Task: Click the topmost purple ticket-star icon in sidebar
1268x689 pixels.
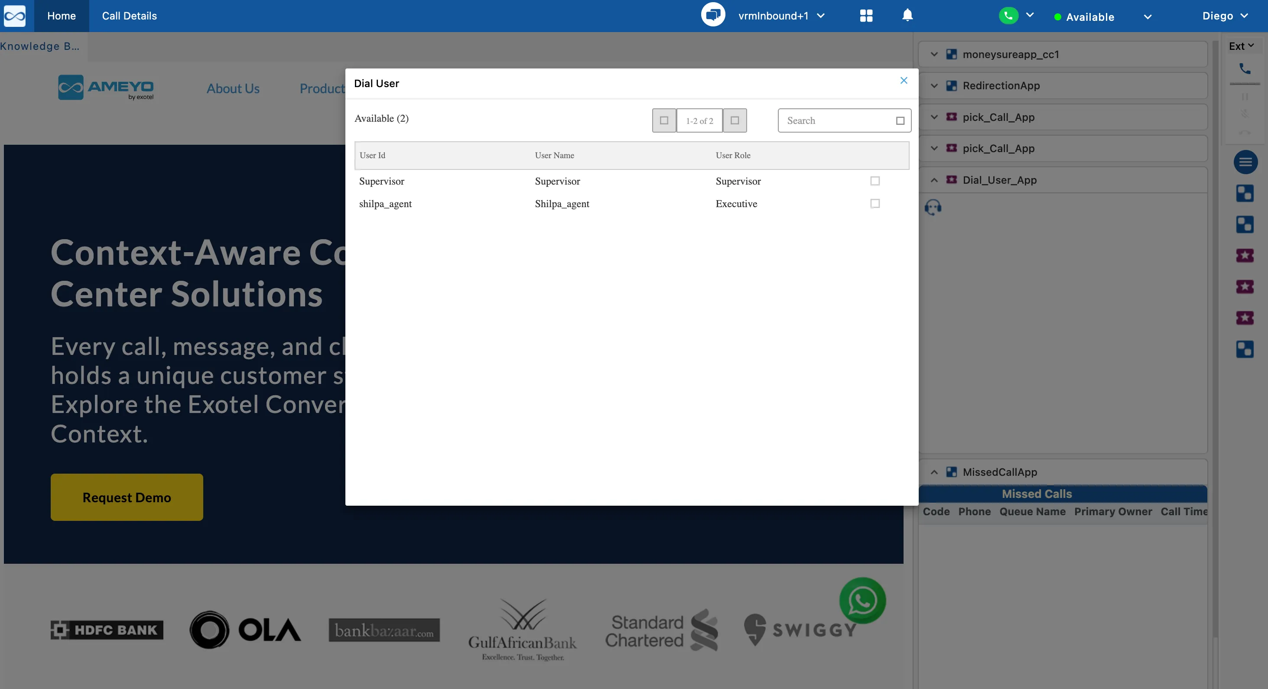Action: click(x=1244, y=255)
